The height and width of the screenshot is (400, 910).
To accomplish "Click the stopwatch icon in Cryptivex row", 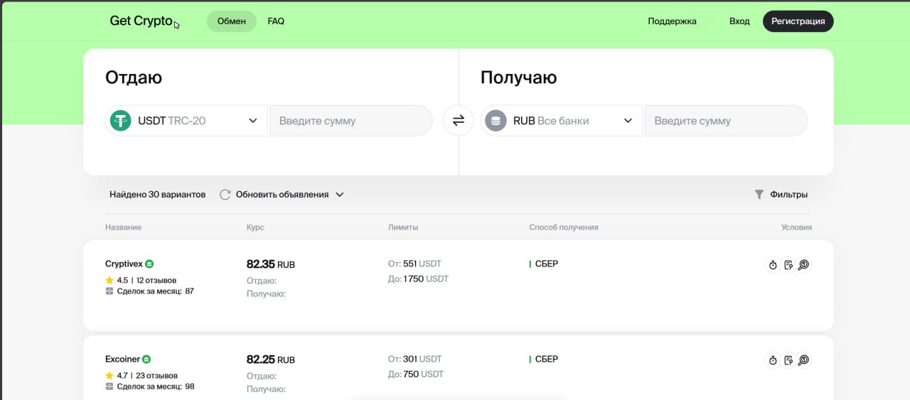I will pos(773,265).
